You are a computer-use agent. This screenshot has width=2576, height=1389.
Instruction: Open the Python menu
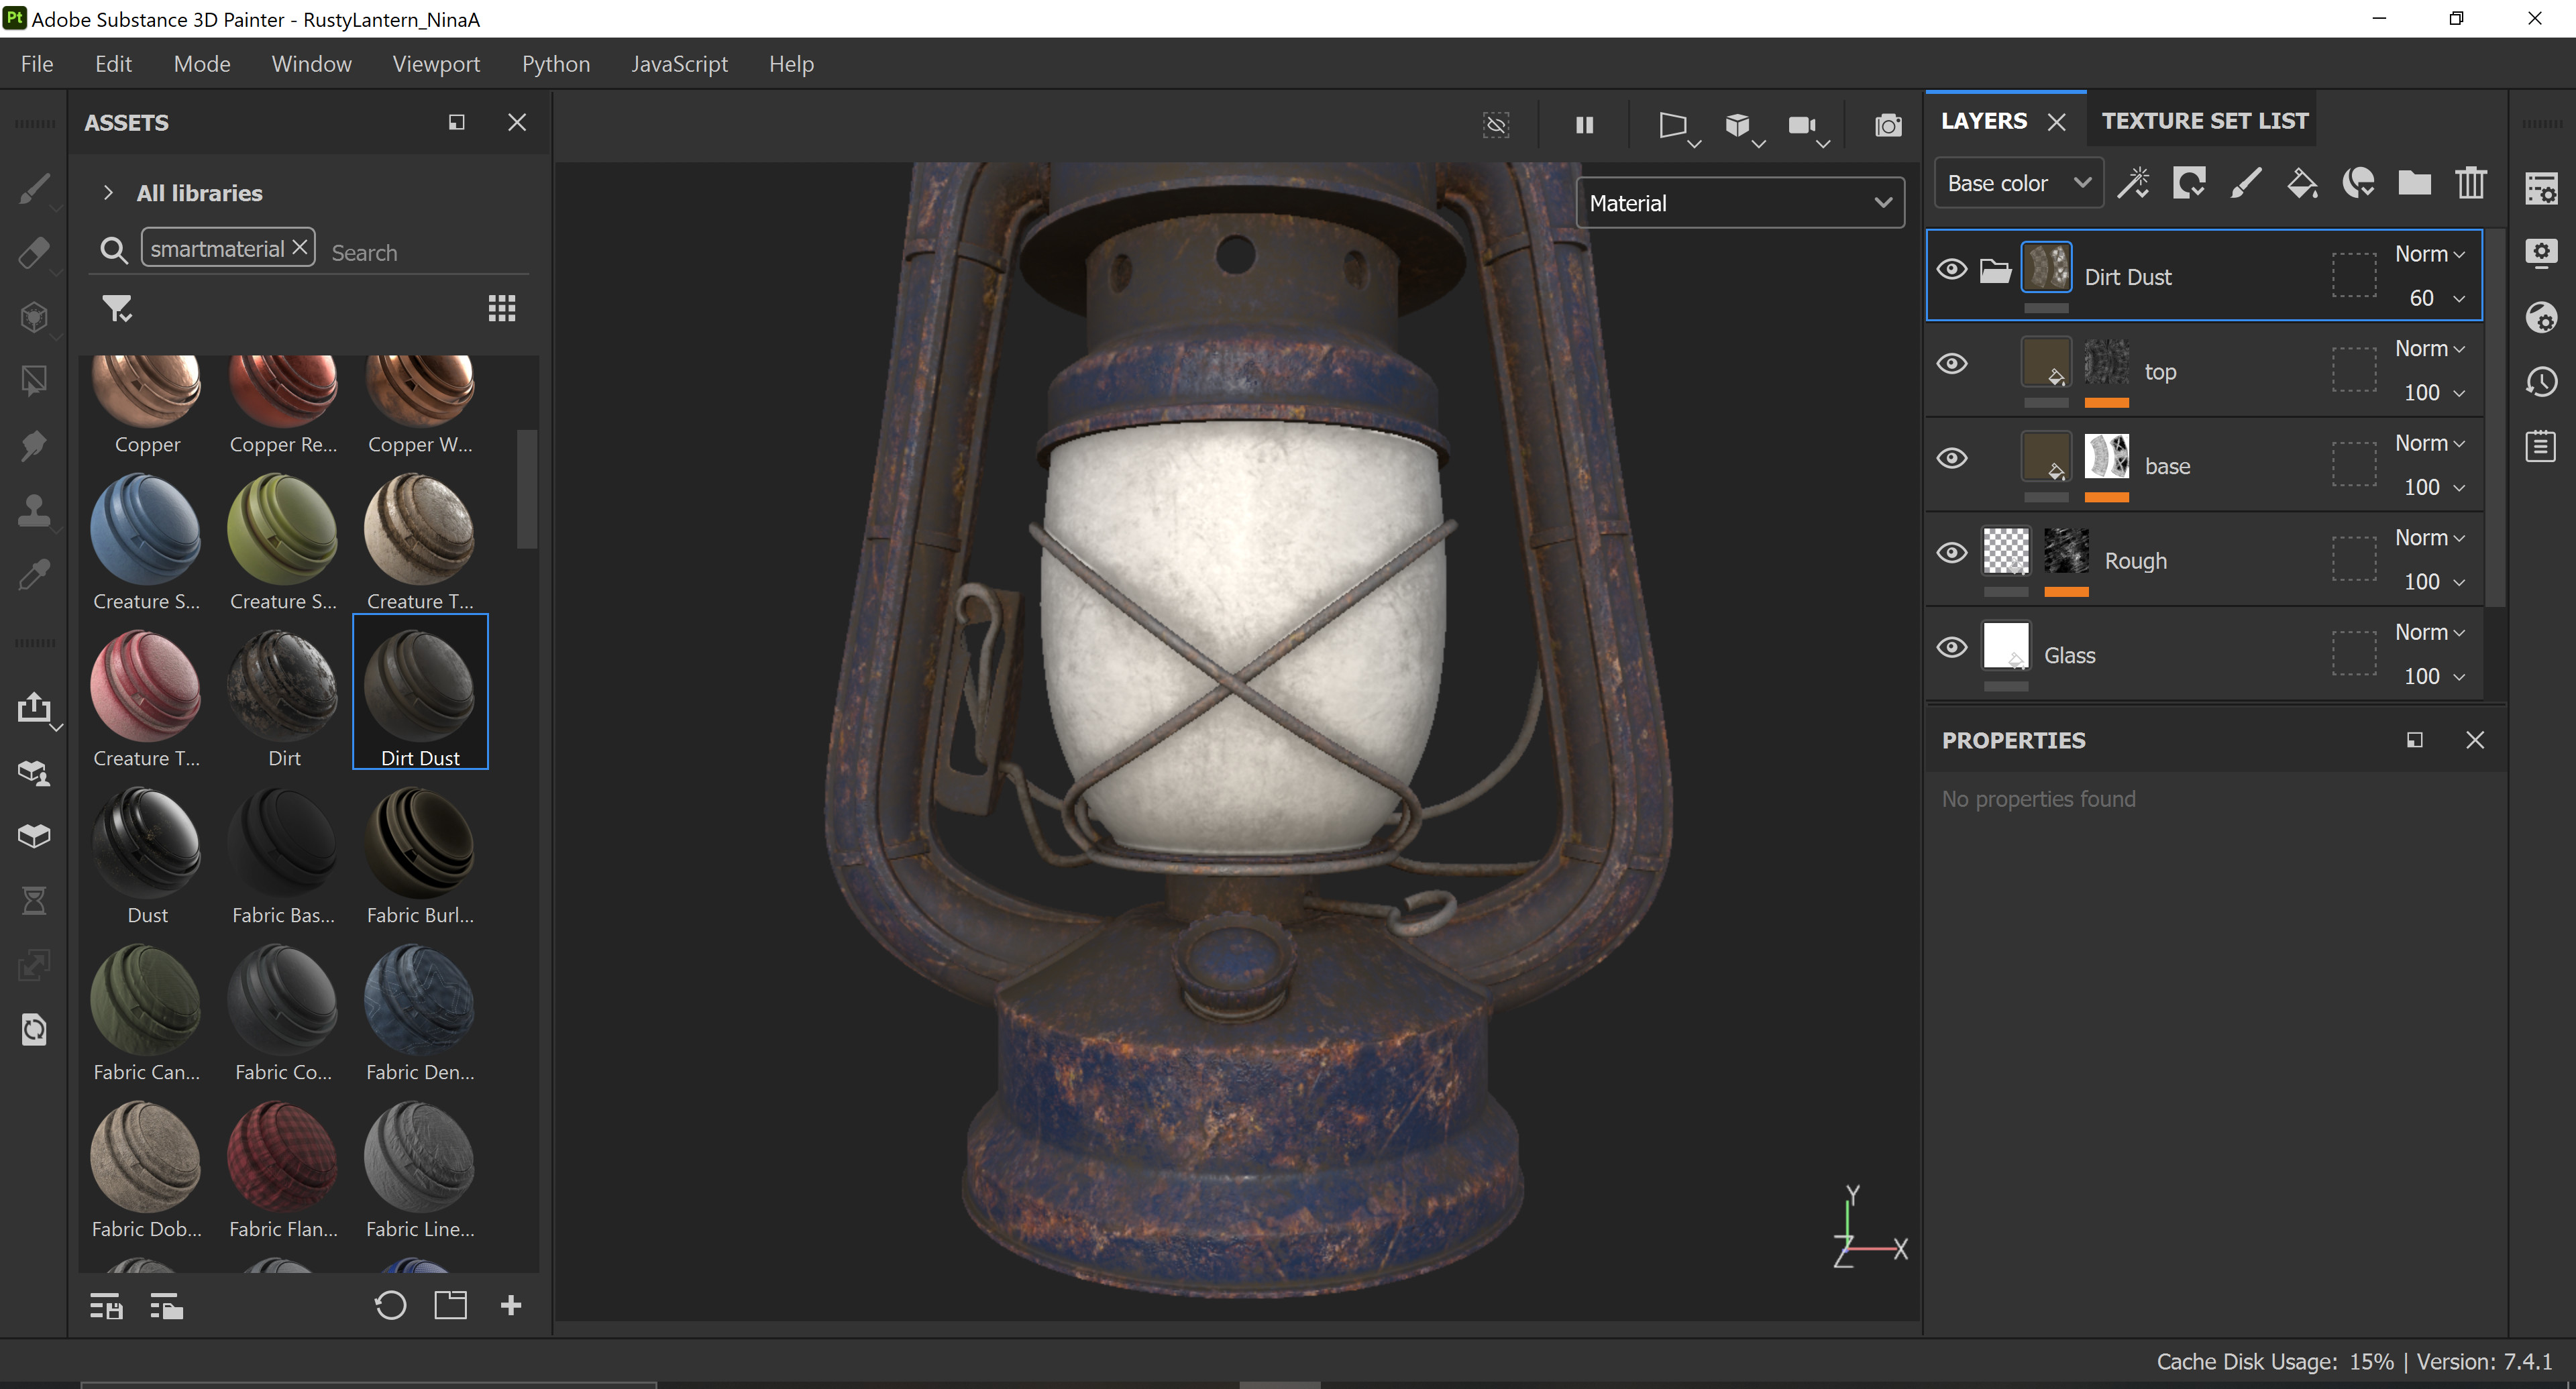[556, 64]
